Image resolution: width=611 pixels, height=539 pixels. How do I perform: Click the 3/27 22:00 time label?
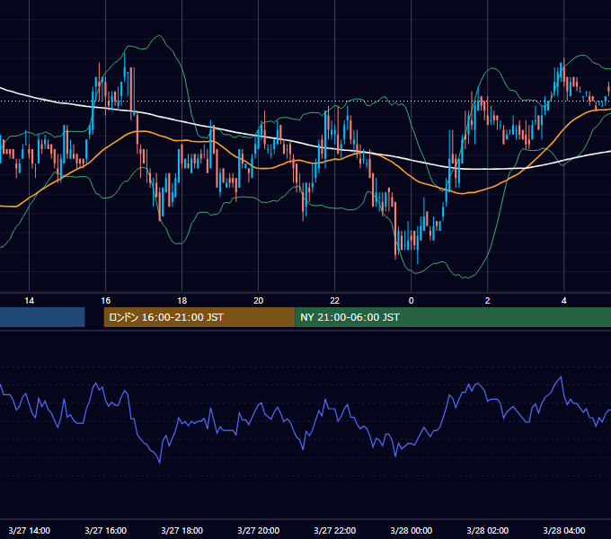coord(335,530)
